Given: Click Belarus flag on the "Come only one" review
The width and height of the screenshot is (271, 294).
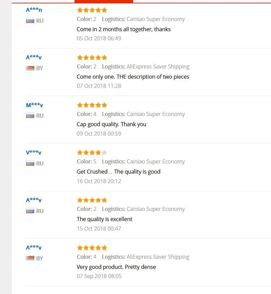Looking at the screenshot, I should tap(30, 68).
